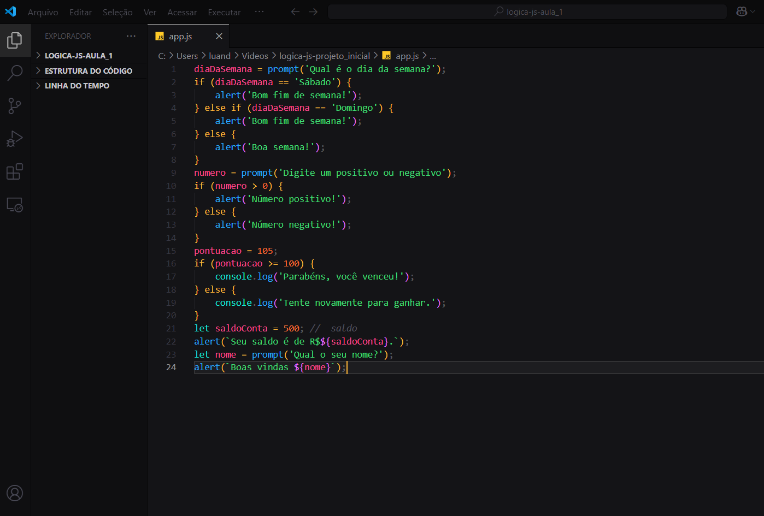Click the app.js breadcrumb segment
The image size is (764, 516).
click(x=407, y=56)
